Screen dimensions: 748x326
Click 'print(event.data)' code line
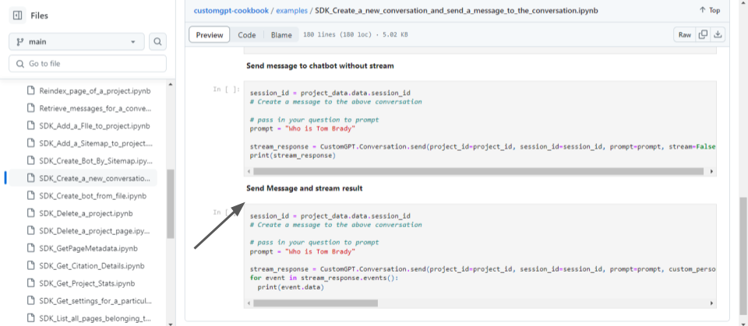(291, 287)
